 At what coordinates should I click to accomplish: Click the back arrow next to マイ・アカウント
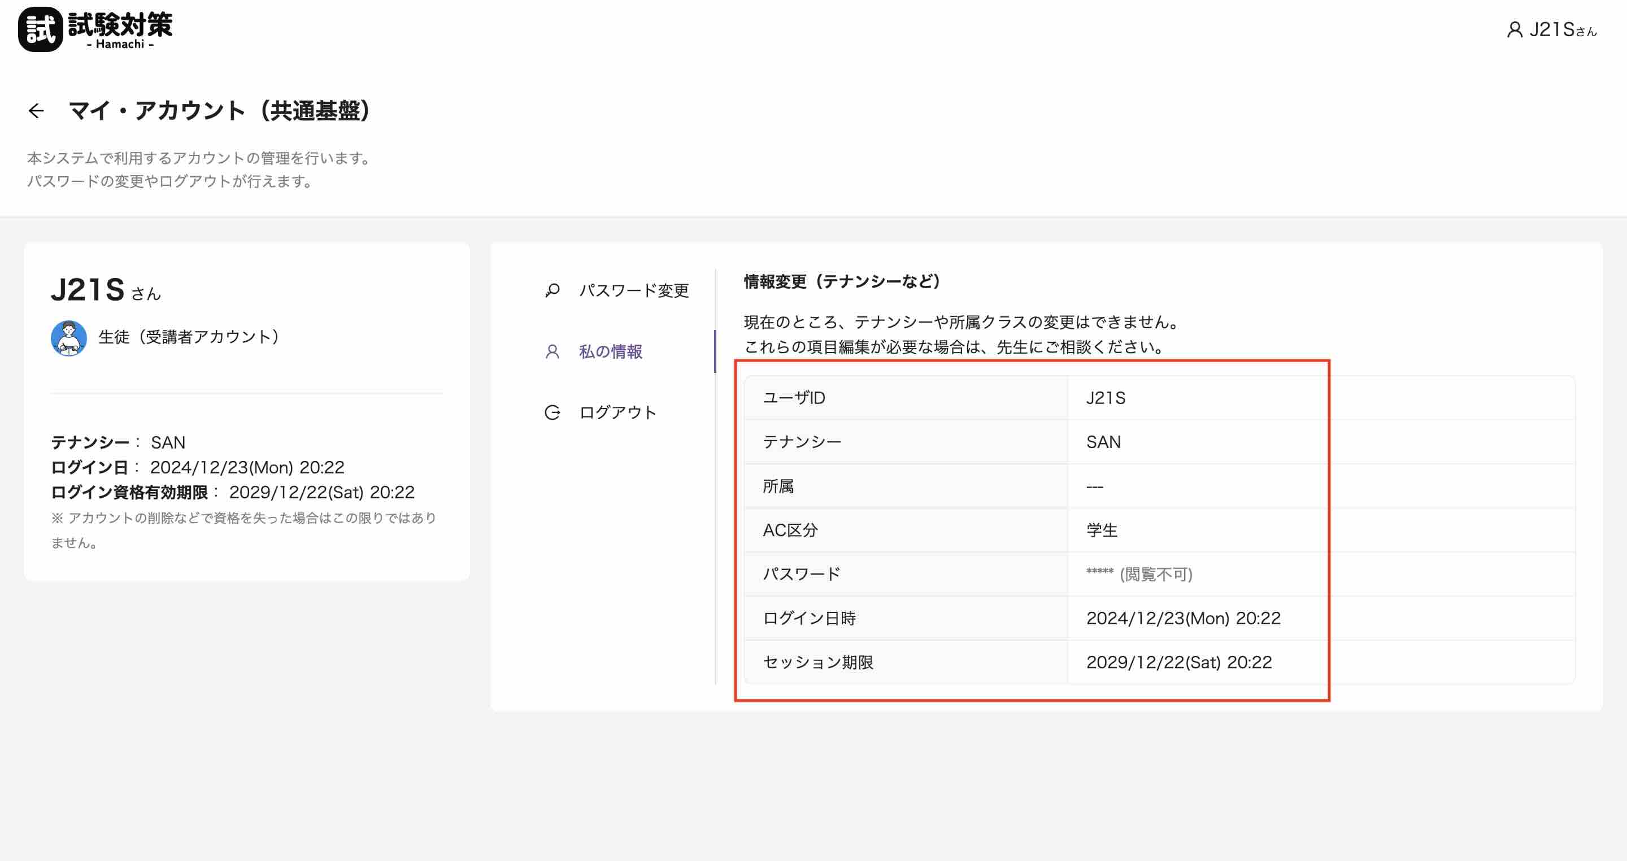37,111
